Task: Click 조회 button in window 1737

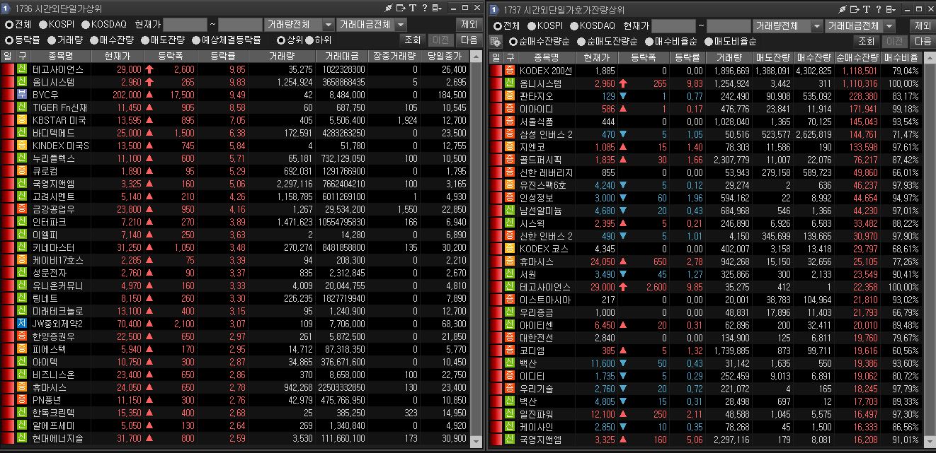Action: (x=866, y=42)
